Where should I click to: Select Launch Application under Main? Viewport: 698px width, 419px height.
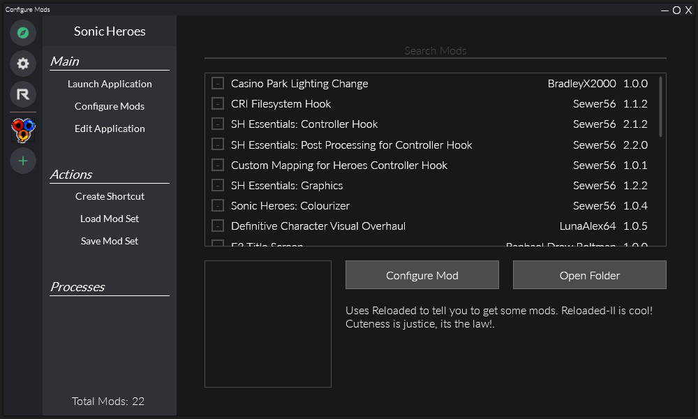click(110, 84)
